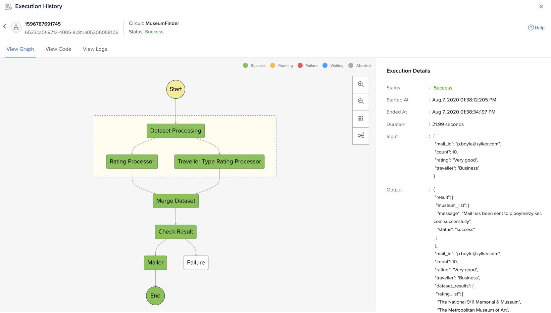Select the Check Result node
This screenshot has height=313, width=551.
(x=176, y=232)
